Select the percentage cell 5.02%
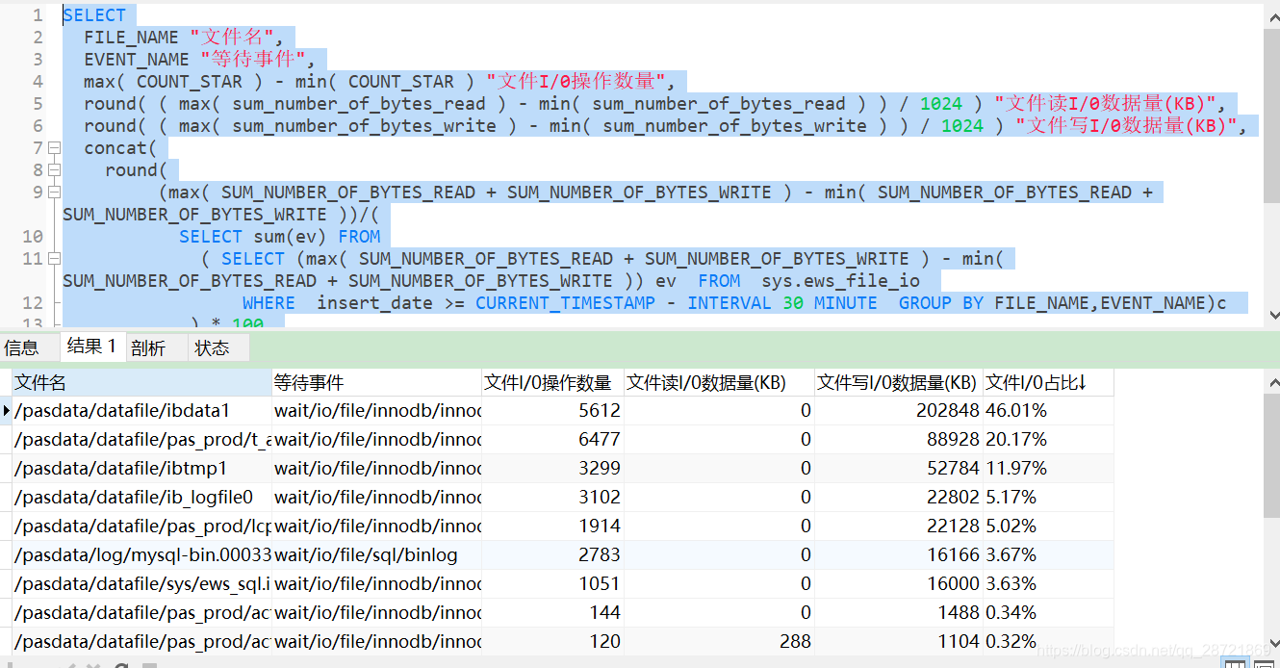 tap(1048, 527)
